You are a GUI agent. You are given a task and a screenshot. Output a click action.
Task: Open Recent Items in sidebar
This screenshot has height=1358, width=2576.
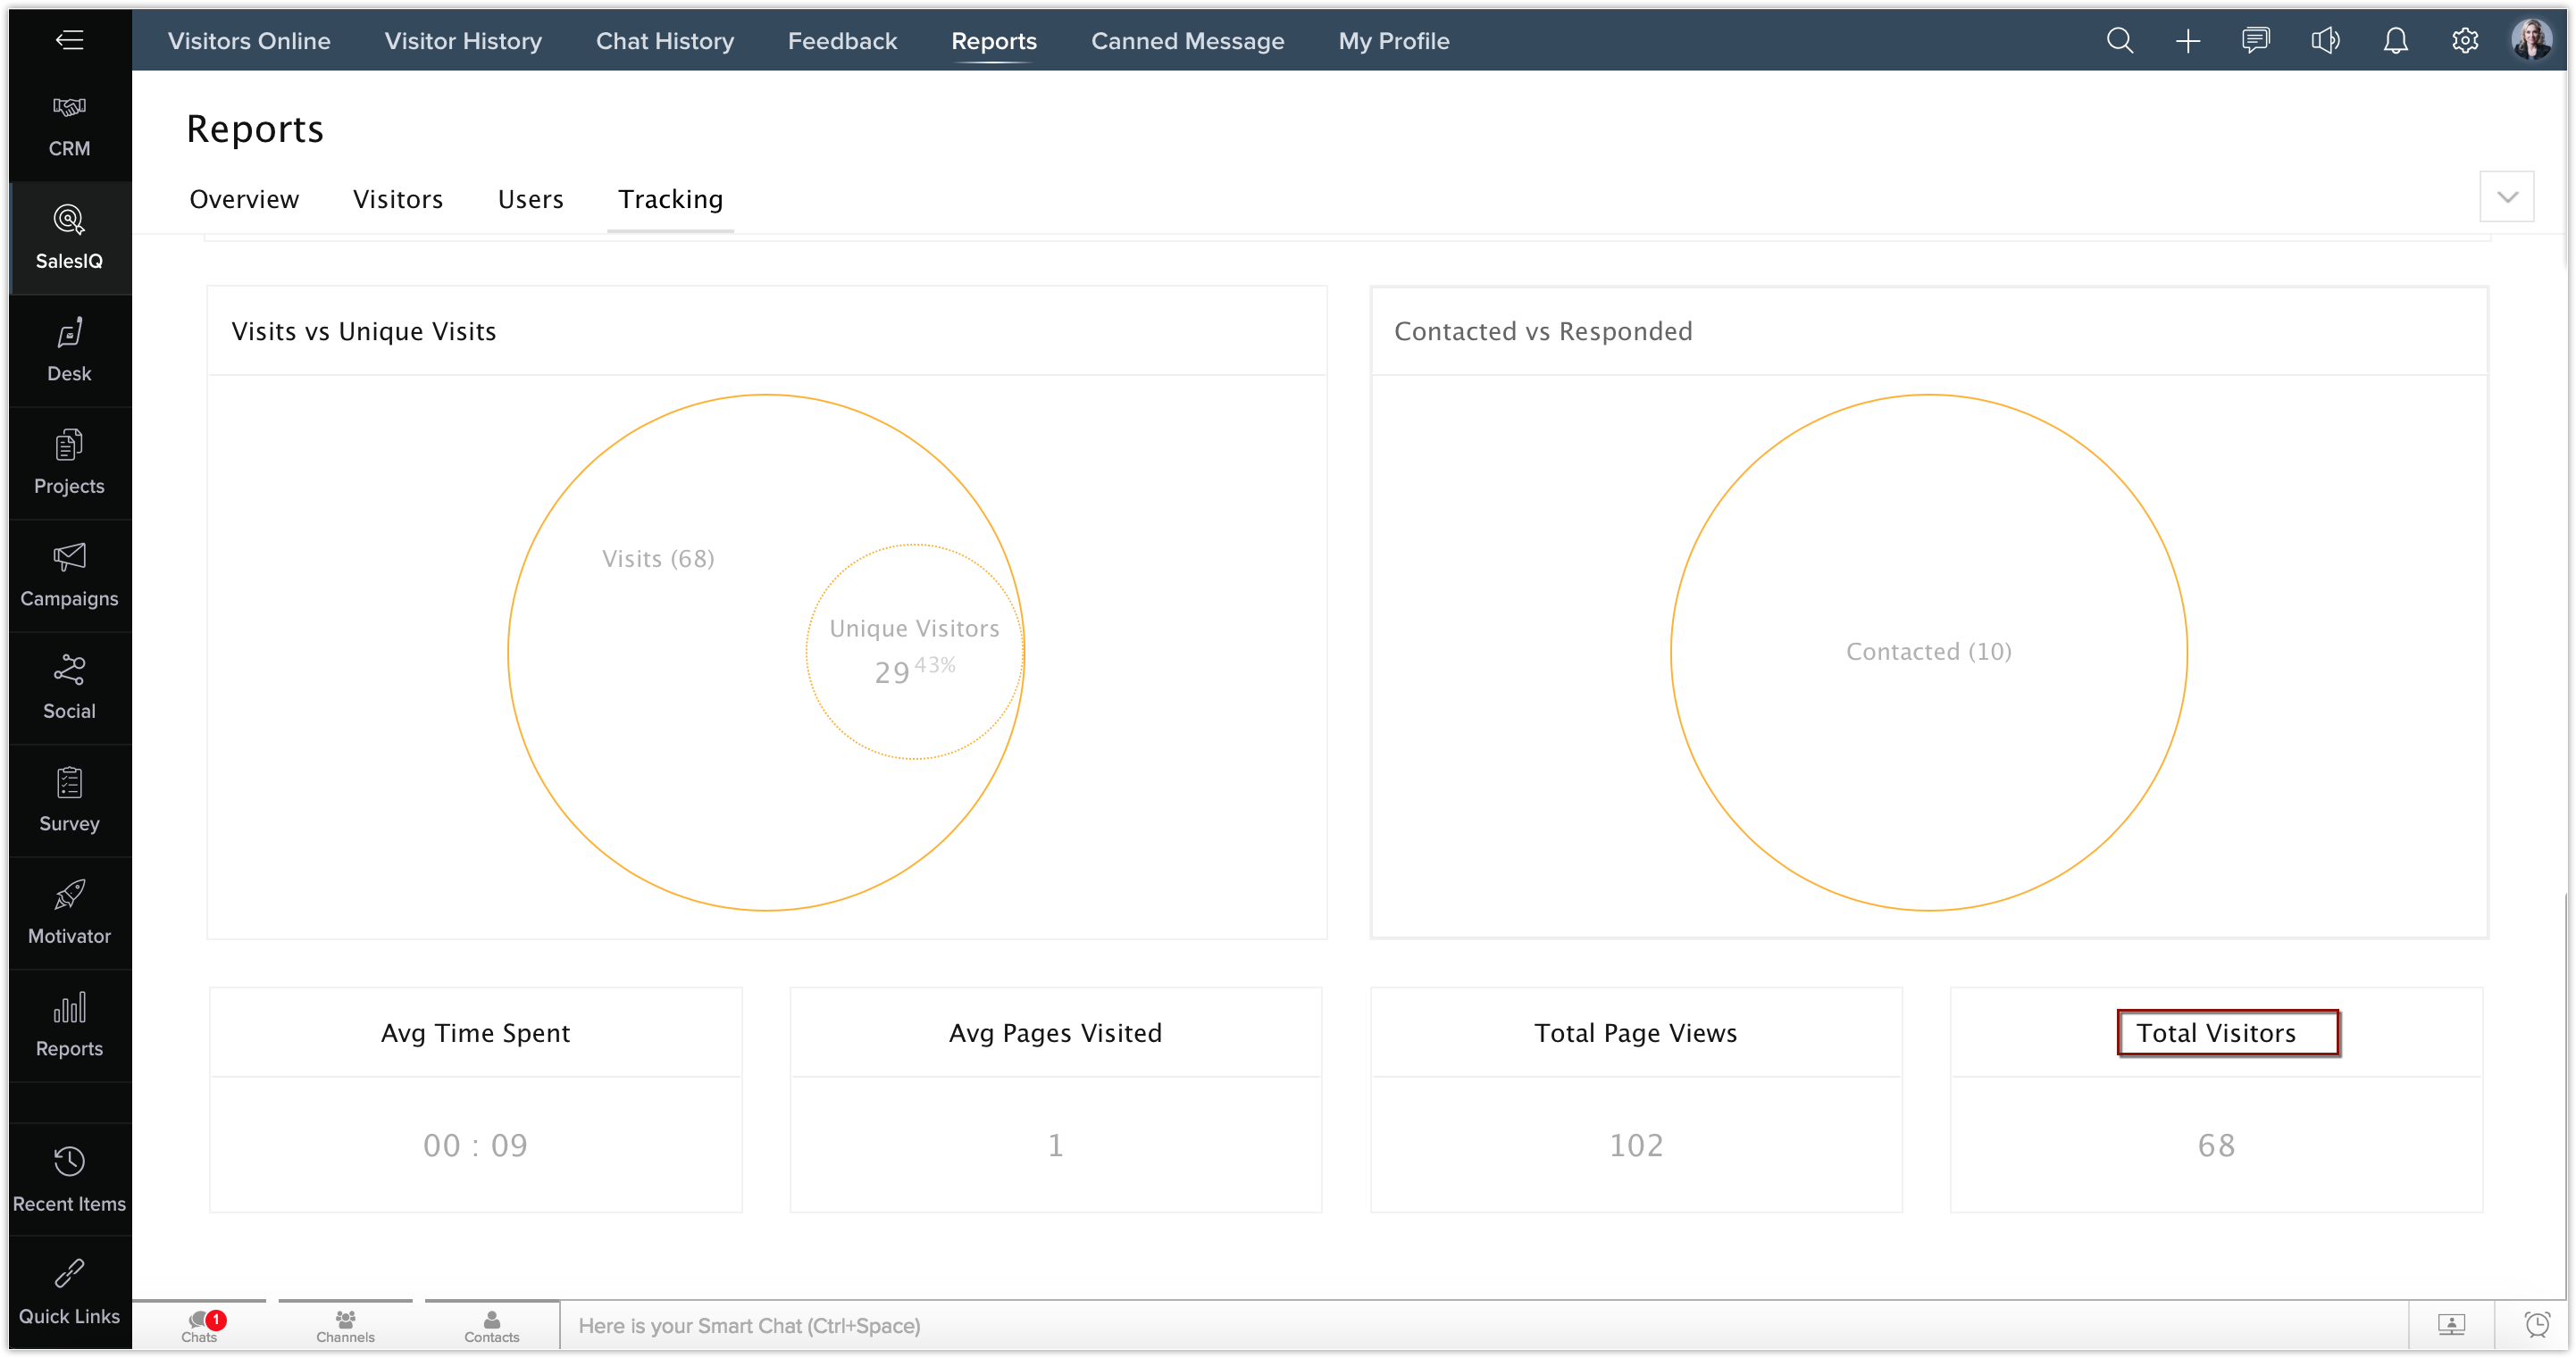[69, 1179]
